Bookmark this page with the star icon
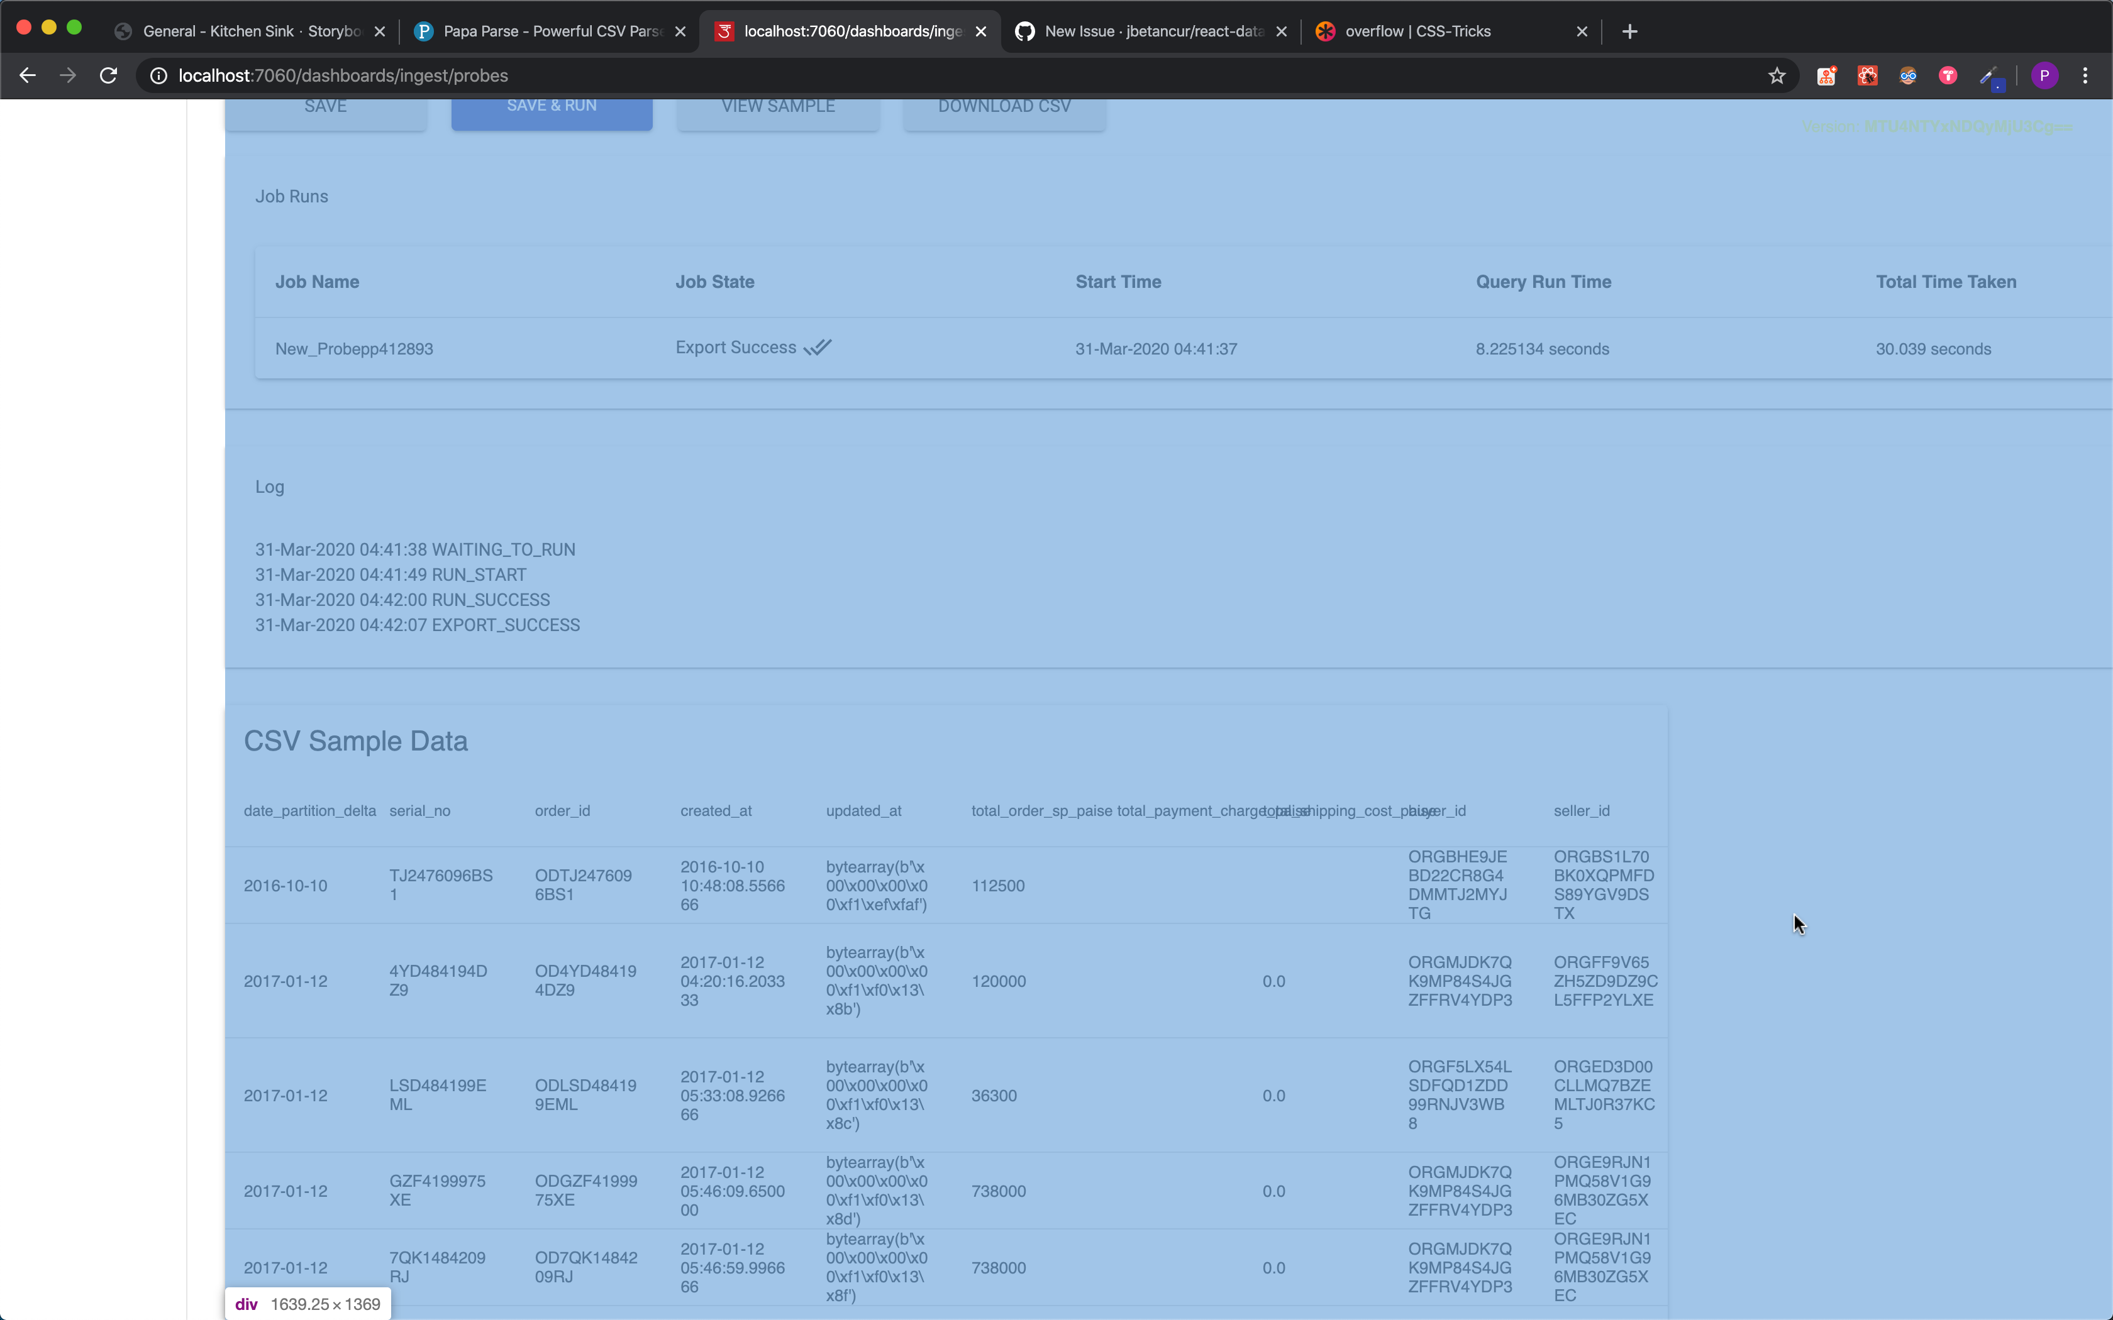Viewport: 2113px width, 1320px height. point(1776,76)
